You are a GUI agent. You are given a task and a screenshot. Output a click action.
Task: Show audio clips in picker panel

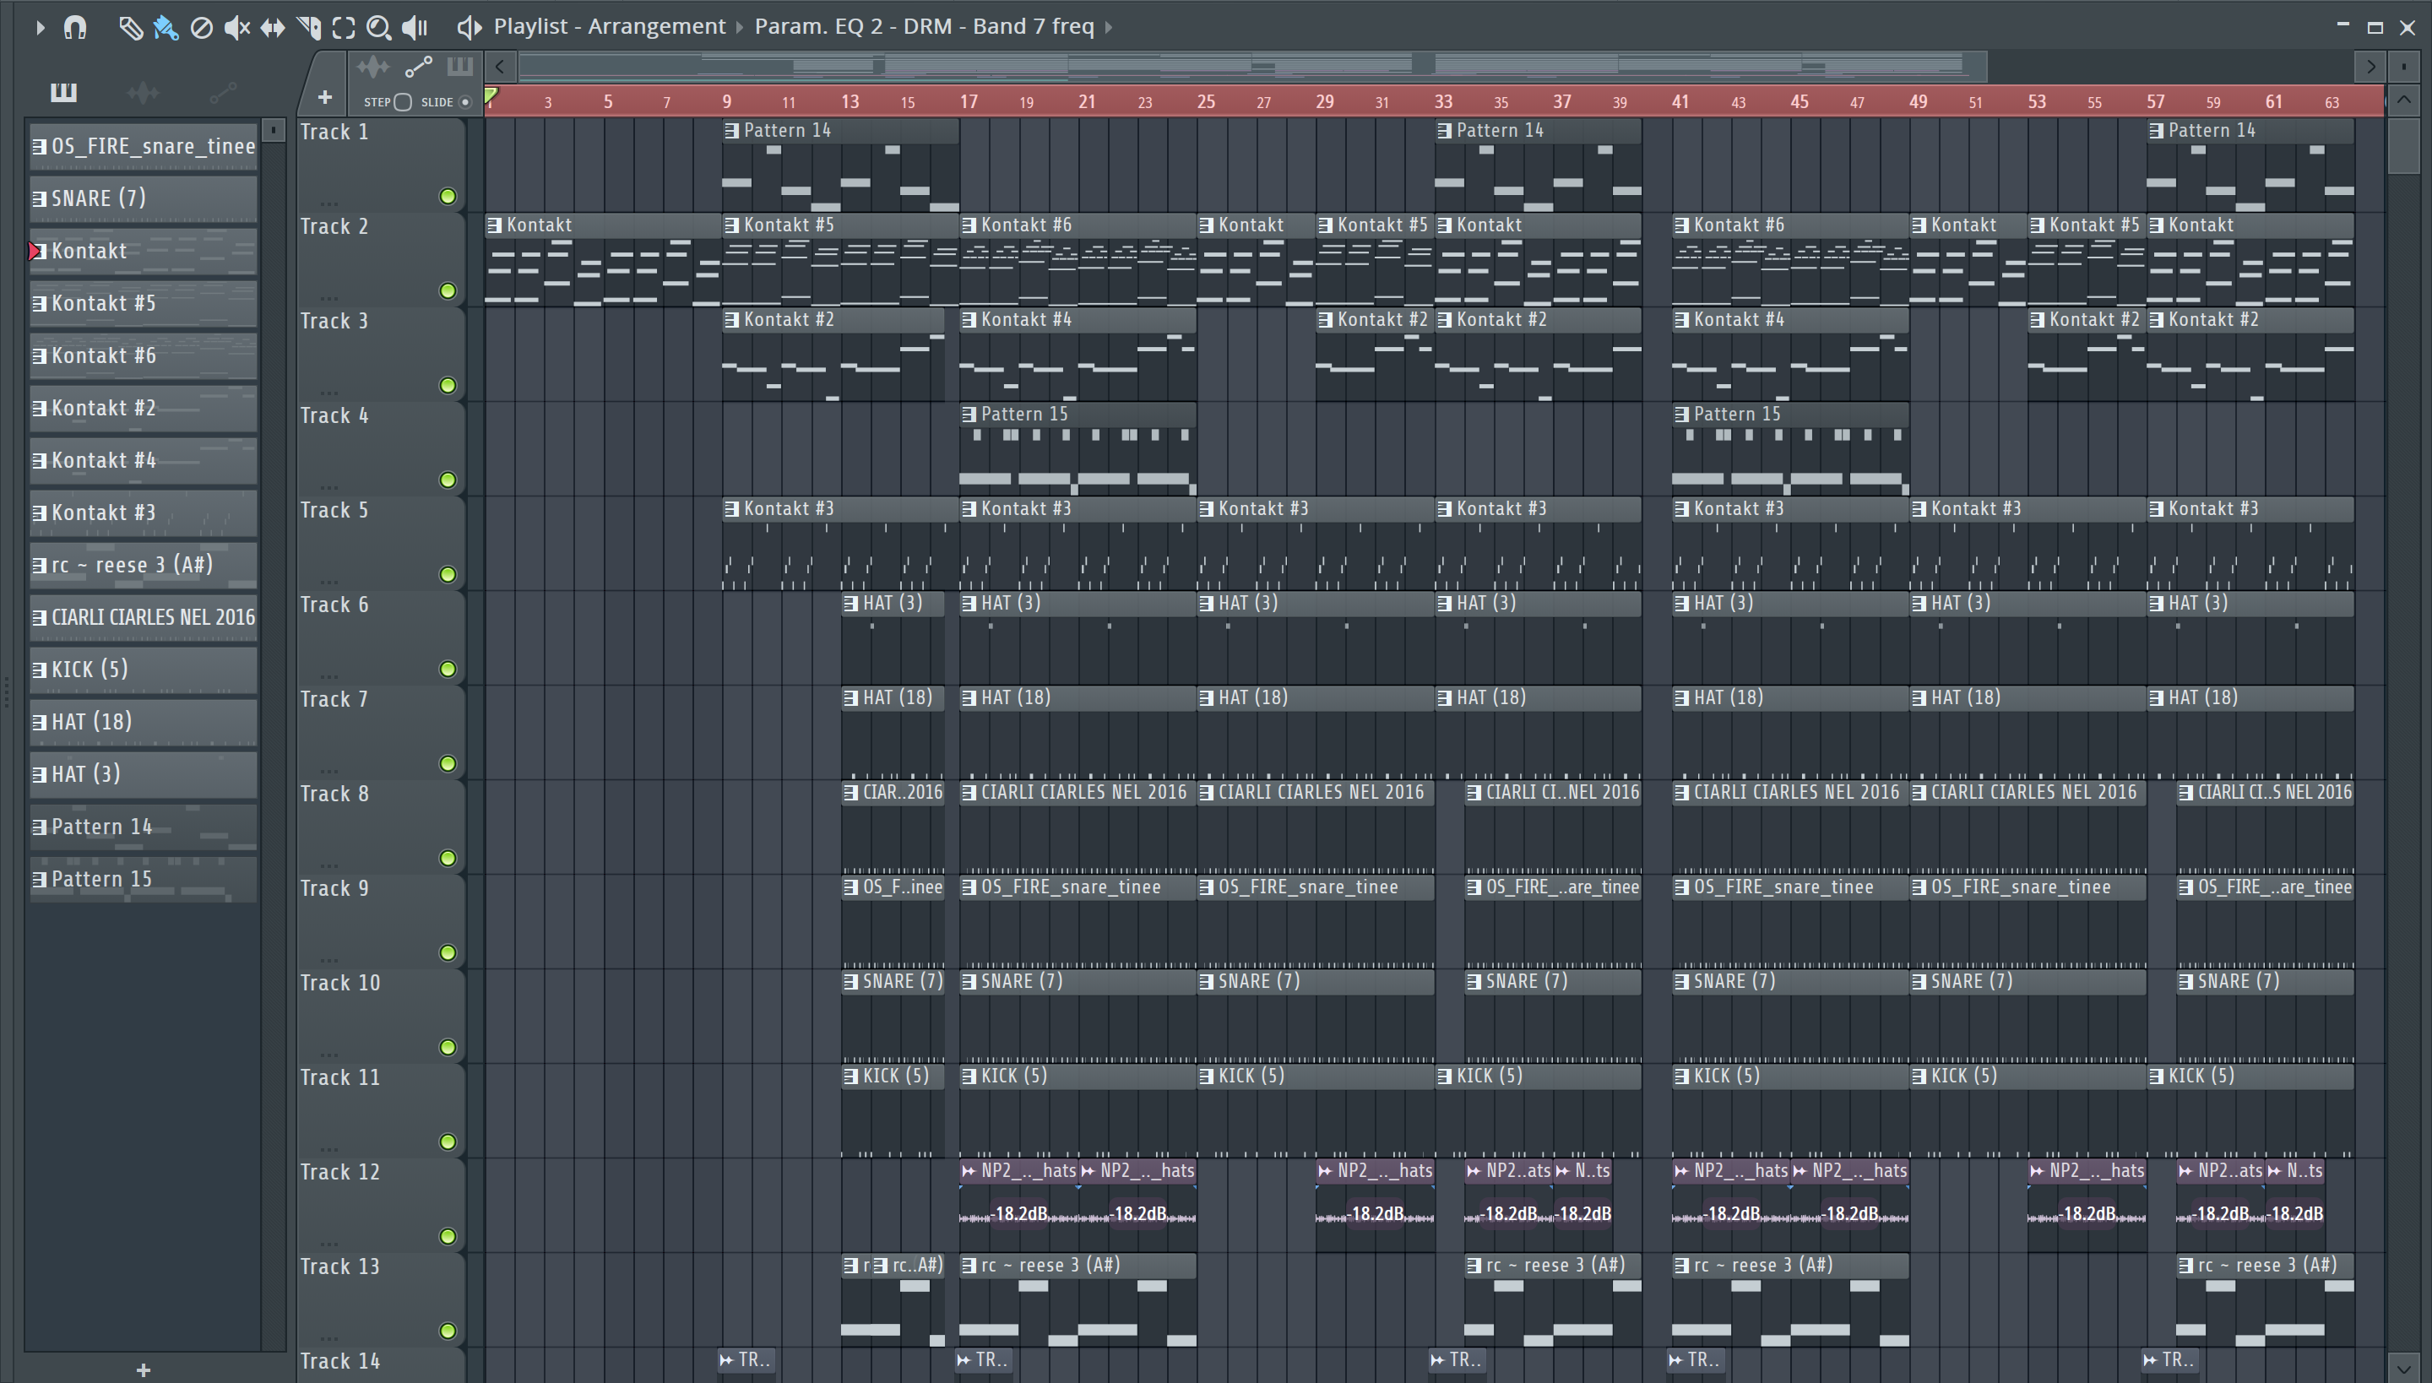(143, 92)
